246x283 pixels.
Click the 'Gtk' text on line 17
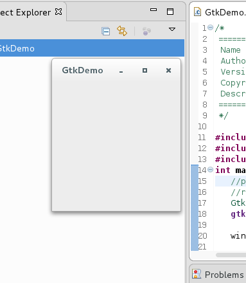(x=238, y=203)
